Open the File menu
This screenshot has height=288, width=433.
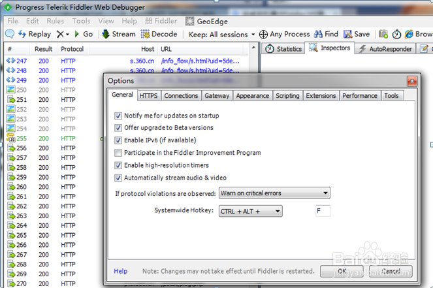12,21
